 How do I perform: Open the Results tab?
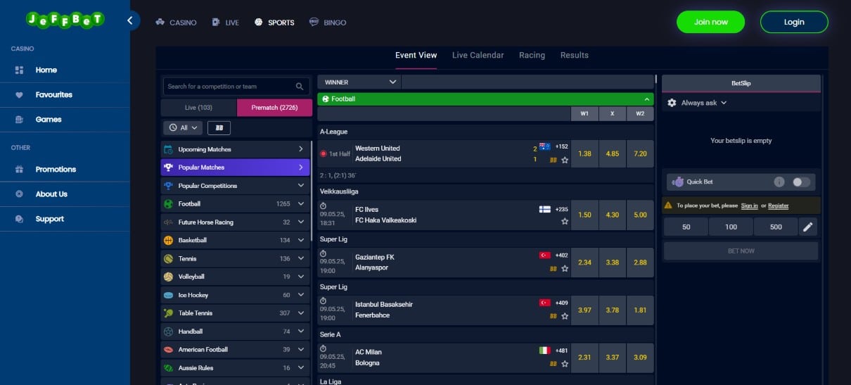(x=574, y=56)
